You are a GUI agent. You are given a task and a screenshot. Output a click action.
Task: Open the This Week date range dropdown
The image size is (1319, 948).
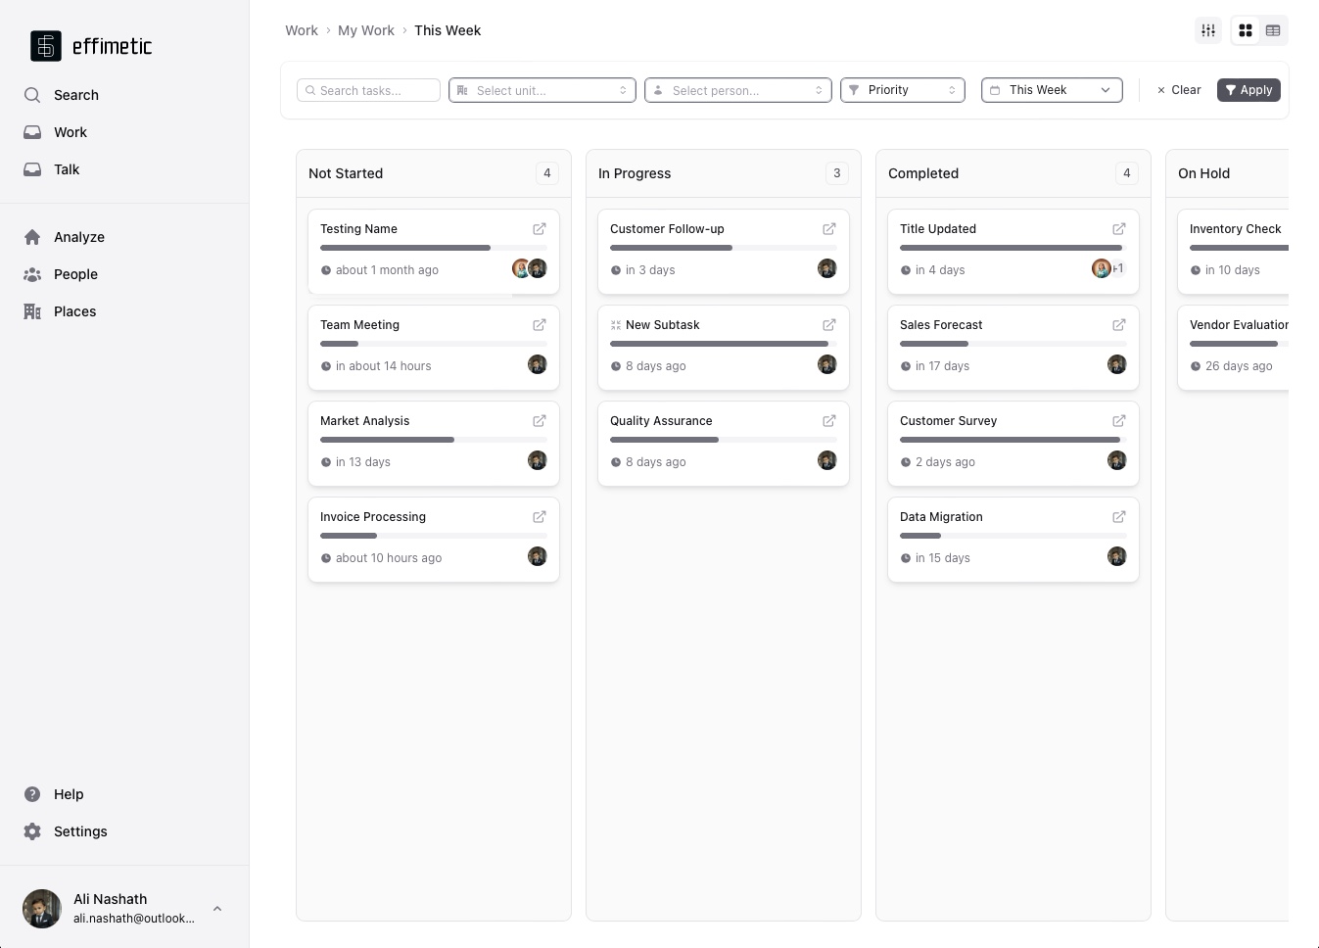tap(1052, 90)
